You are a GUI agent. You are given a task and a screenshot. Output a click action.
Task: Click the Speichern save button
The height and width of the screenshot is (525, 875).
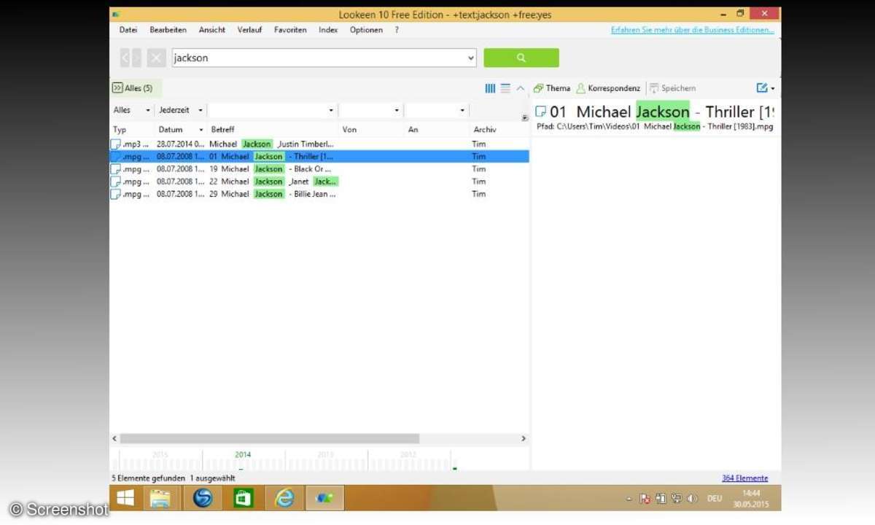coord(672,88)
